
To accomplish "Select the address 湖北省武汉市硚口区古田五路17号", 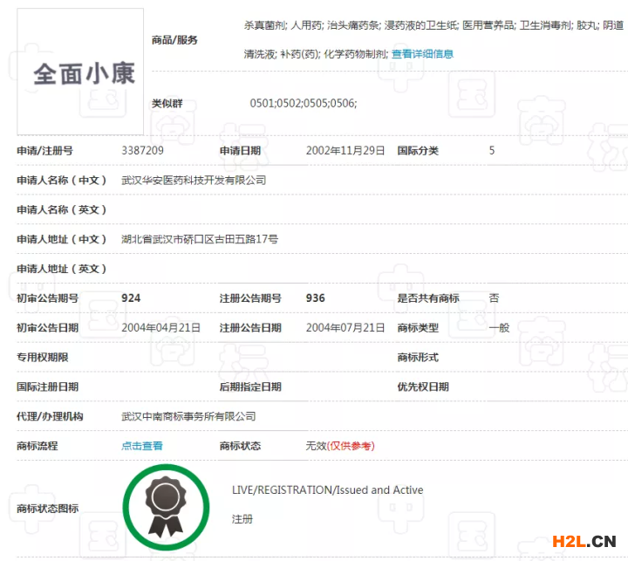I will 200,239.
